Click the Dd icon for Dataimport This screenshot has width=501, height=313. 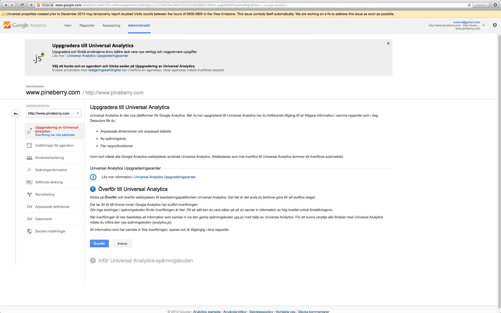(x=29, y=219)
